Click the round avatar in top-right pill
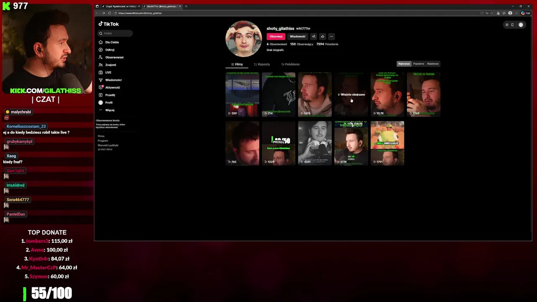Screen dimensions: 537x302 point(521,25)
